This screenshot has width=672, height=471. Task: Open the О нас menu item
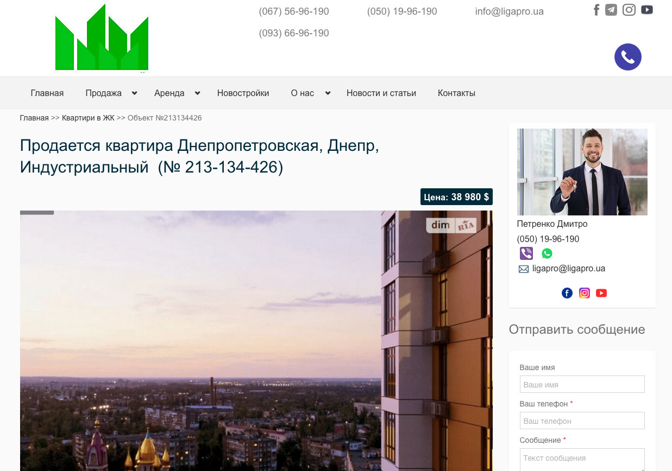click(303, 93)
